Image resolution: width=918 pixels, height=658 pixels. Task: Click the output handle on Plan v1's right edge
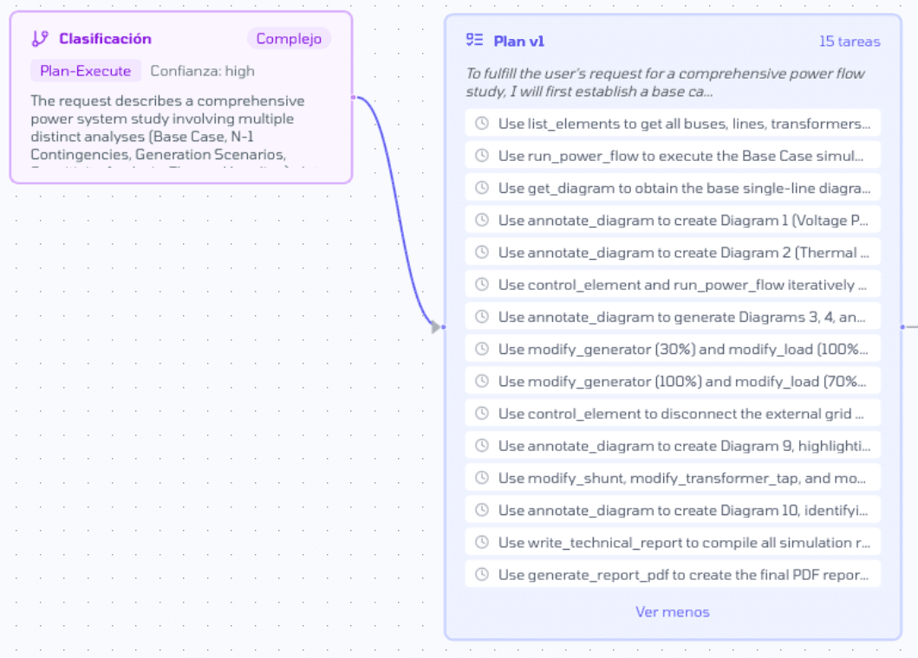pos(902,327)
